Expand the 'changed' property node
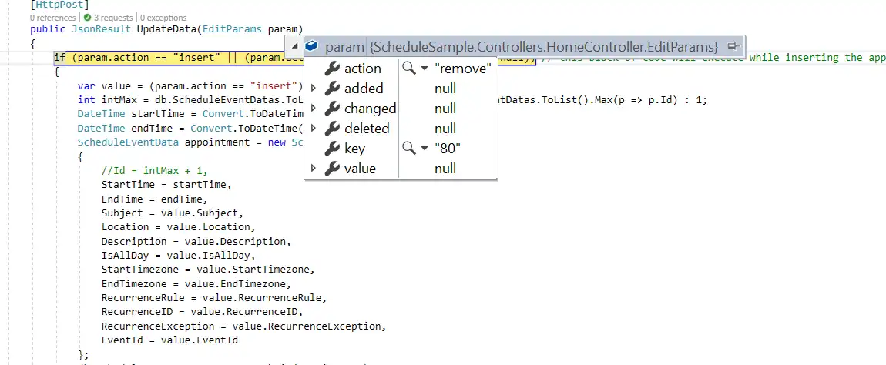This screenshot has height=365, width=886. point(314,109)
